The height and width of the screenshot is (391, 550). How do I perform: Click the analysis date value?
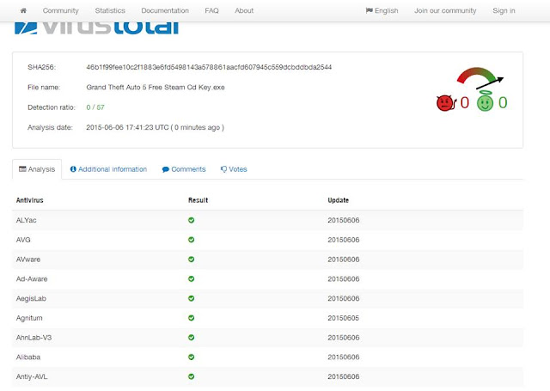155,127
